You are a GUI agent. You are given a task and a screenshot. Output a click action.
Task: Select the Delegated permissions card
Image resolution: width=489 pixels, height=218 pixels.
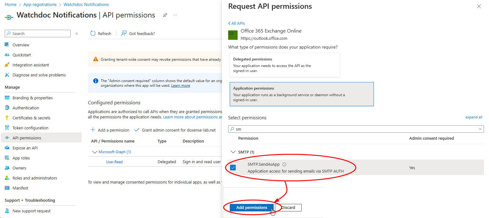pyautogui.click(x=285, y=65)
